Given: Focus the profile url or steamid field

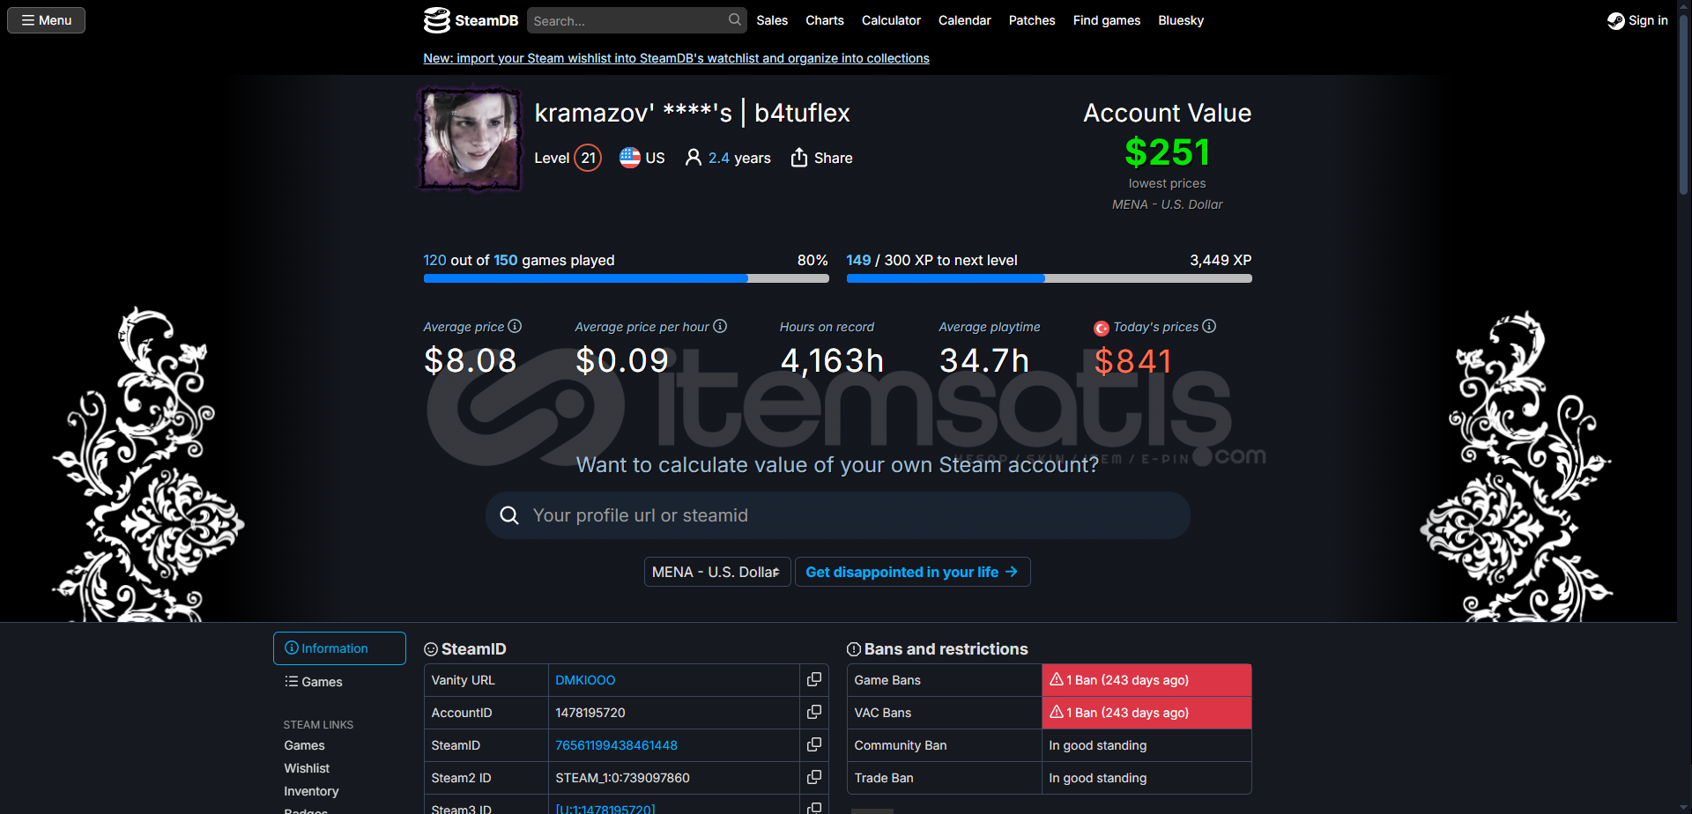Looking at the screenshot, I should (x=837, y=515).
